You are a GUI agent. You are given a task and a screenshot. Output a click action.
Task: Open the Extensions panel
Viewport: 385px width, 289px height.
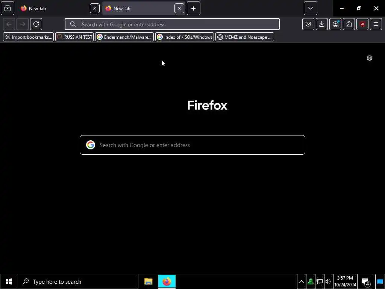[349, 24]
